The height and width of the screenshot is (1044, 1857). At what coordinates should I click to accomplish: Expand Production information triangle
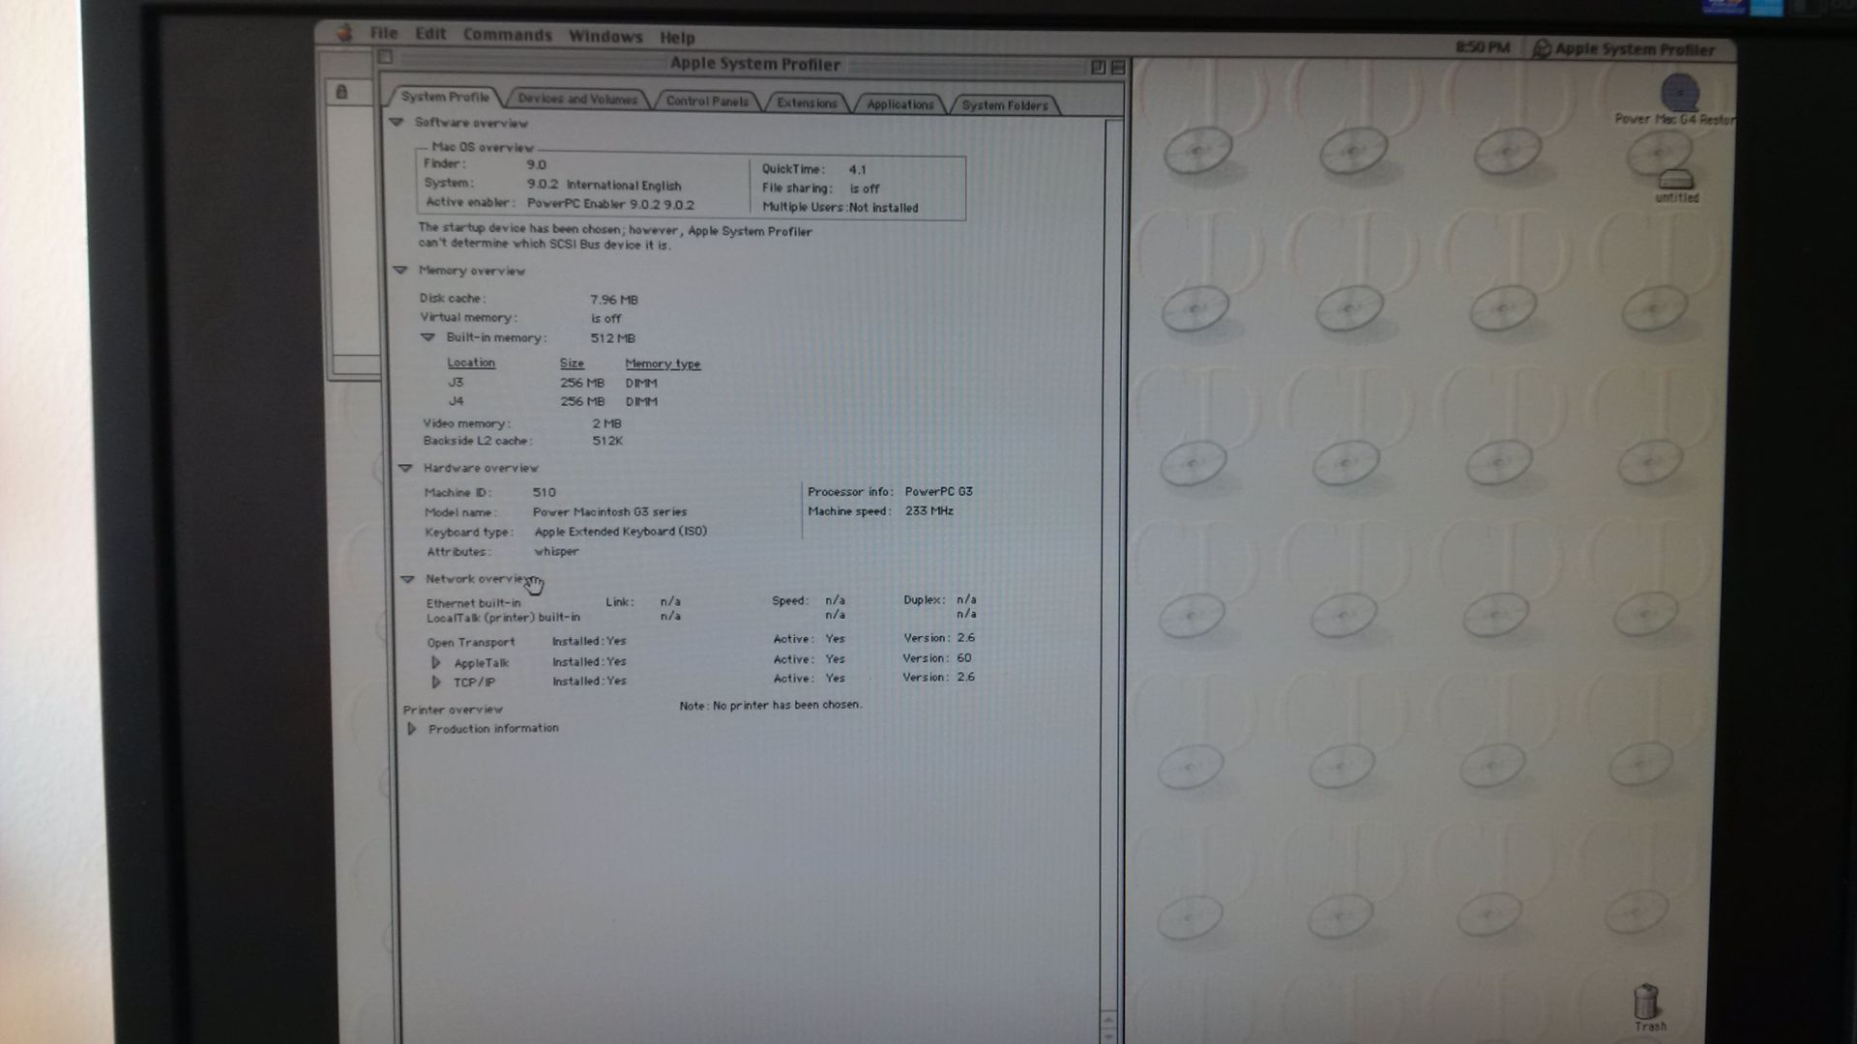(412, 729)
